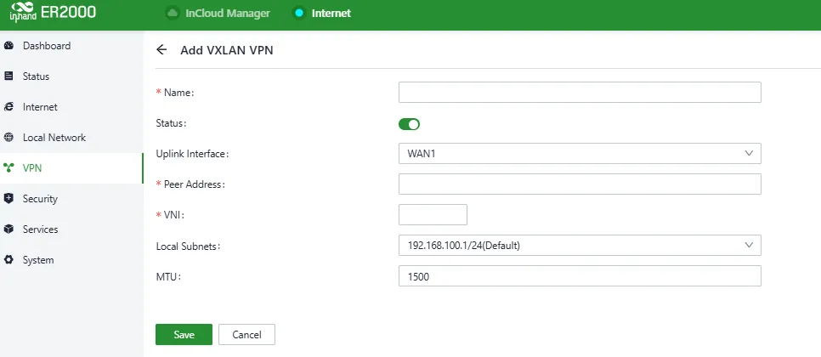Click the Peer Address label
Viewport: 821px width, 357px height.
(x=195, y=184)
